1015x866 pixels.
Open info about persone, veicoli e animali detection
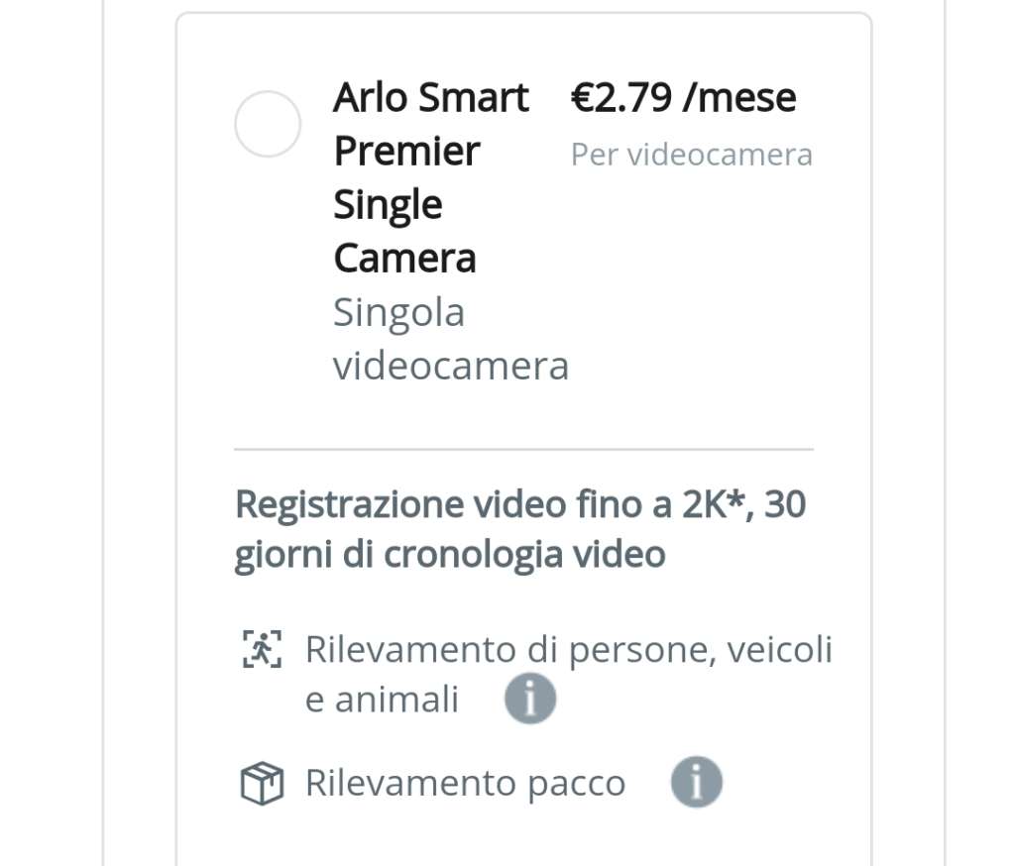[530, 699]
